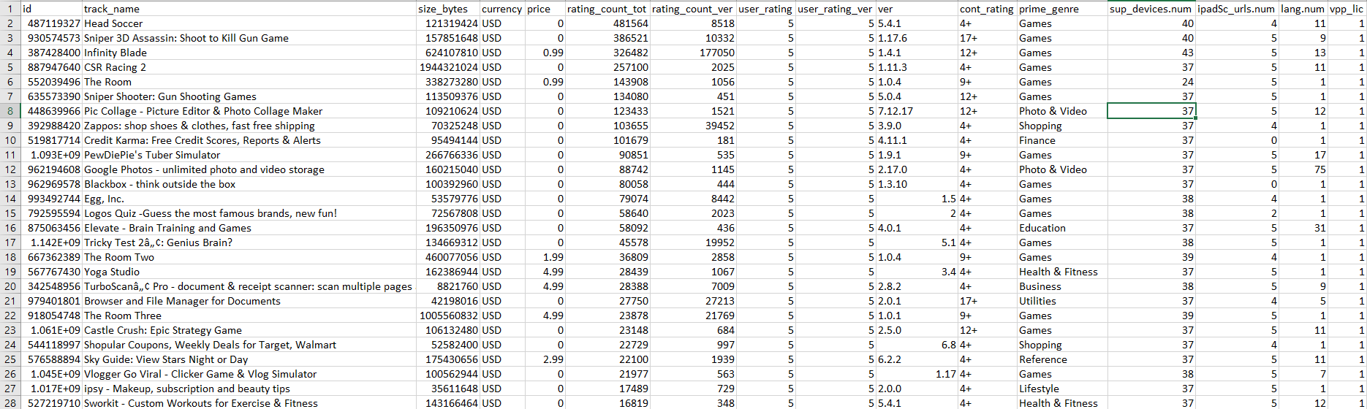Click the 'PewDiePie's Tuber Simulator' cell
Screen dimensions: 1367x409
pos(249,155)
